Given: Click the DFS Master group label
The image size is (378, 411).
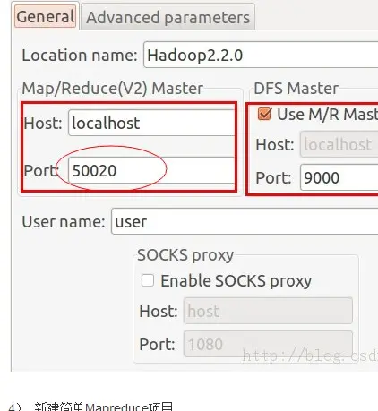Looking at the screenshot, I should [x=296, y=89].
